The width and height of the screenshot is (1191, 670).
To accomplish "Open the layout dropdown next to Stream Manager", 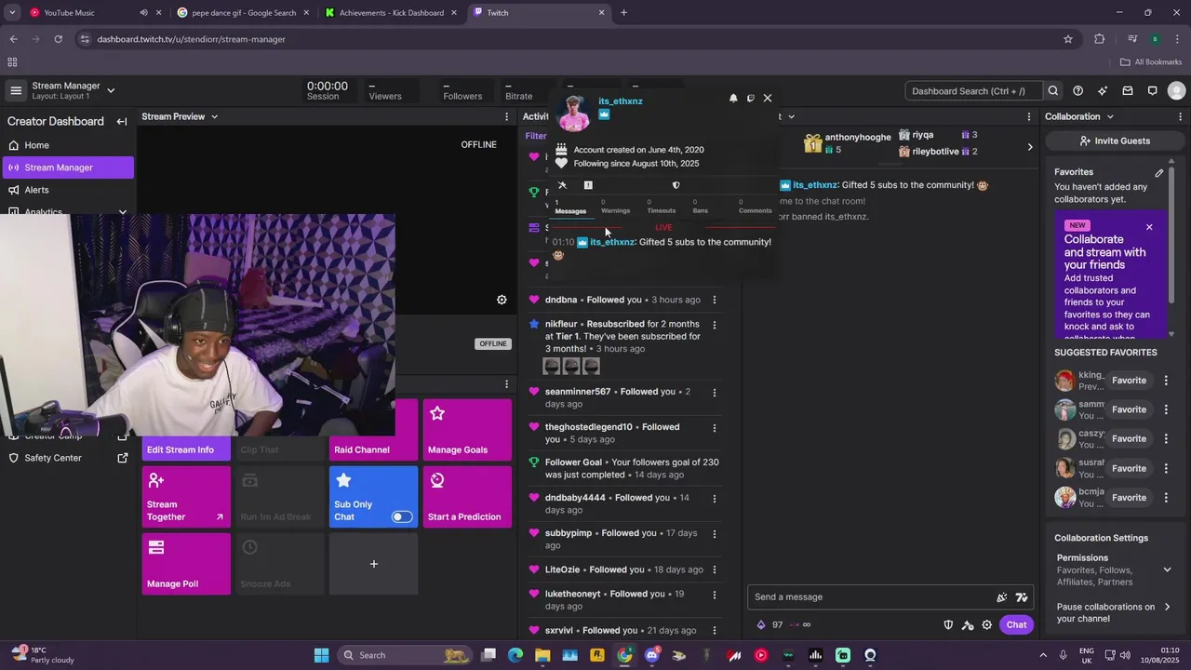I will tap(111, 90).
